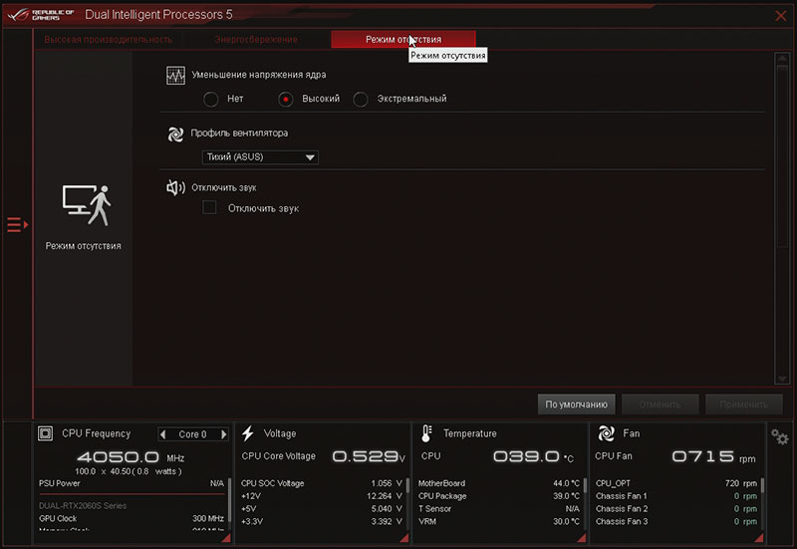The image size is (797, 549).
Task: Open the Энергосбережение tab
Action: [256, 39]
